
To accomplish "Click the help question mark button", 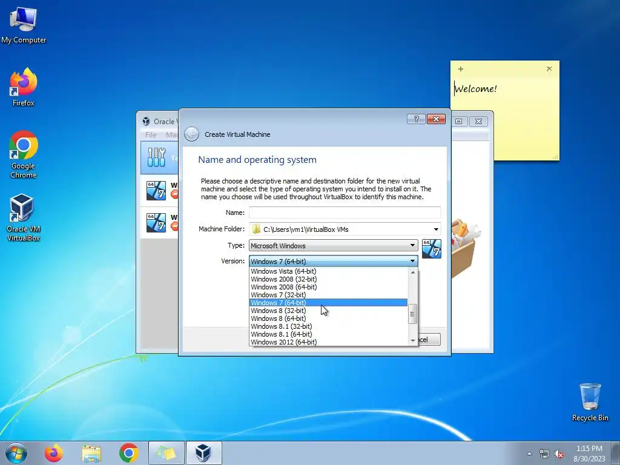I will [x=416, y=119].
